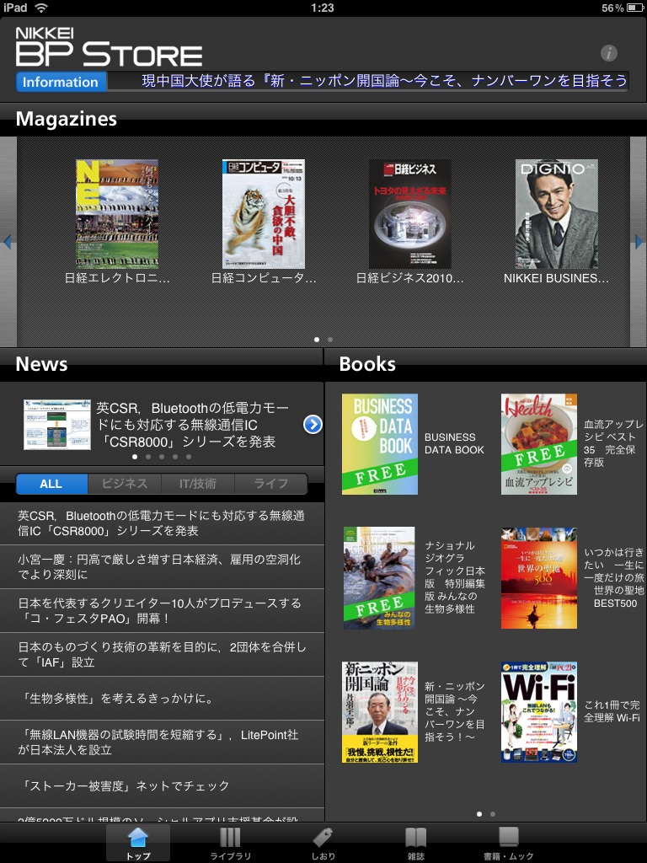The height and width of the screenshot is (863, 647).
Task: Open the しおり bookmark tab
Action: [323, 843]
